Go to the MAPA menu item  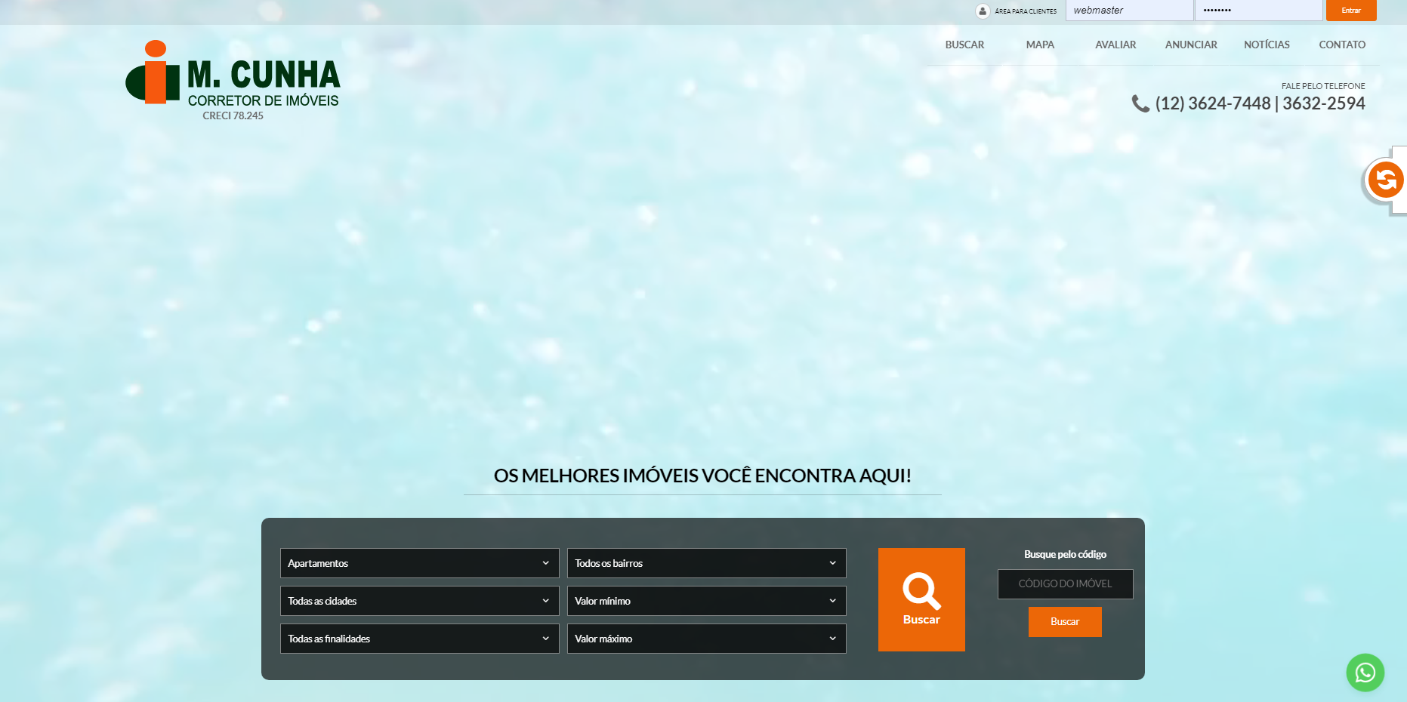(x=1040, y=45)
